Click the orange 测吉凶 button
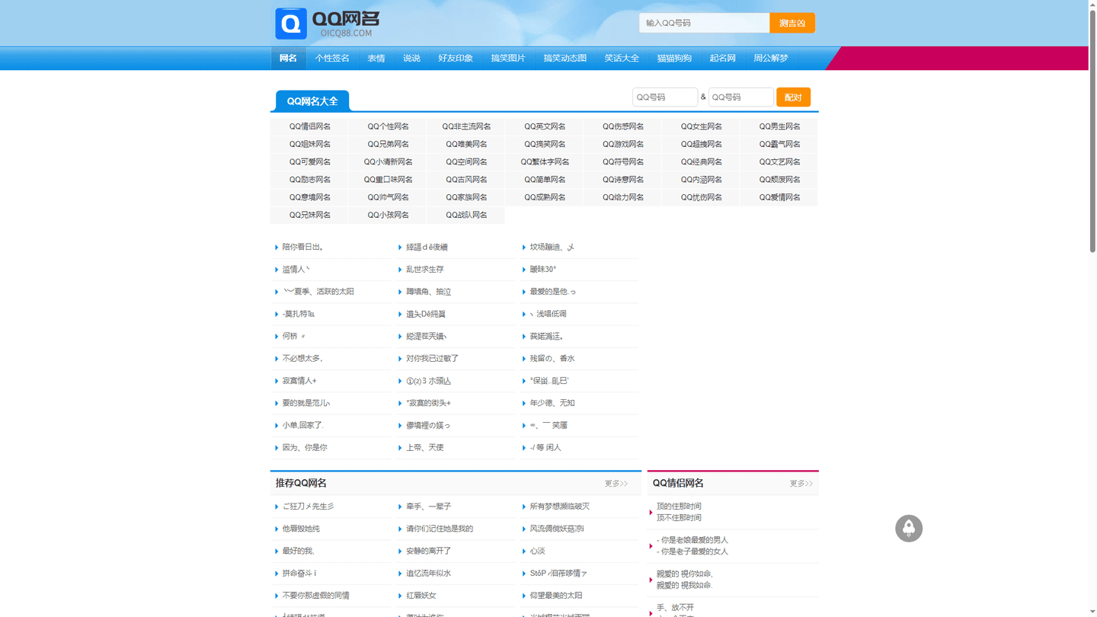Viewport: 1097px width, 617px height. (792, 23)
